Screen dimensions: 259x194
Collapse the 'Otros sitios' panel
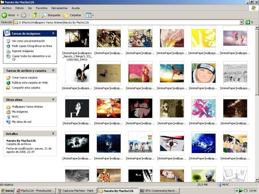click(x=53, y=100)
